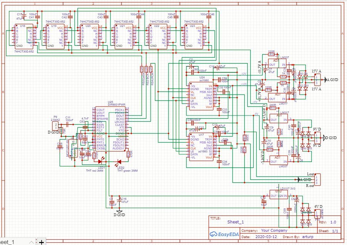Select the C17 47uF capacitor symbol
Image resolution: width=347 pixels, height=245 pixels.
pos(25,16)
